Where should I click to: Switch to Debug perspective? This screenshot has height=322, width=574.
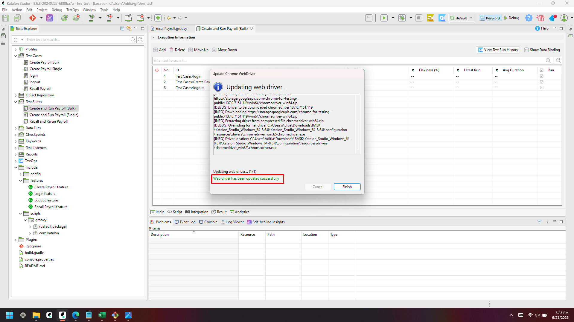tap(511, 18)
